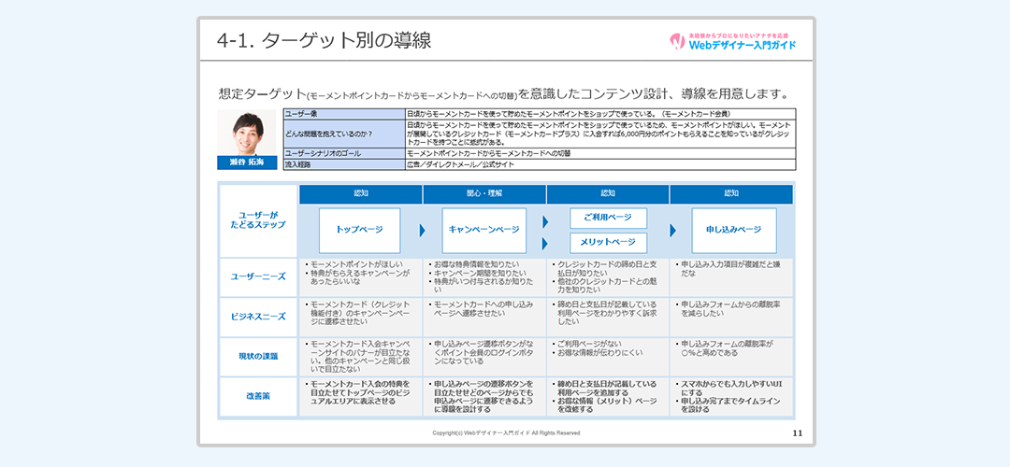Click the 改善策 row label

tap(258, 397)
